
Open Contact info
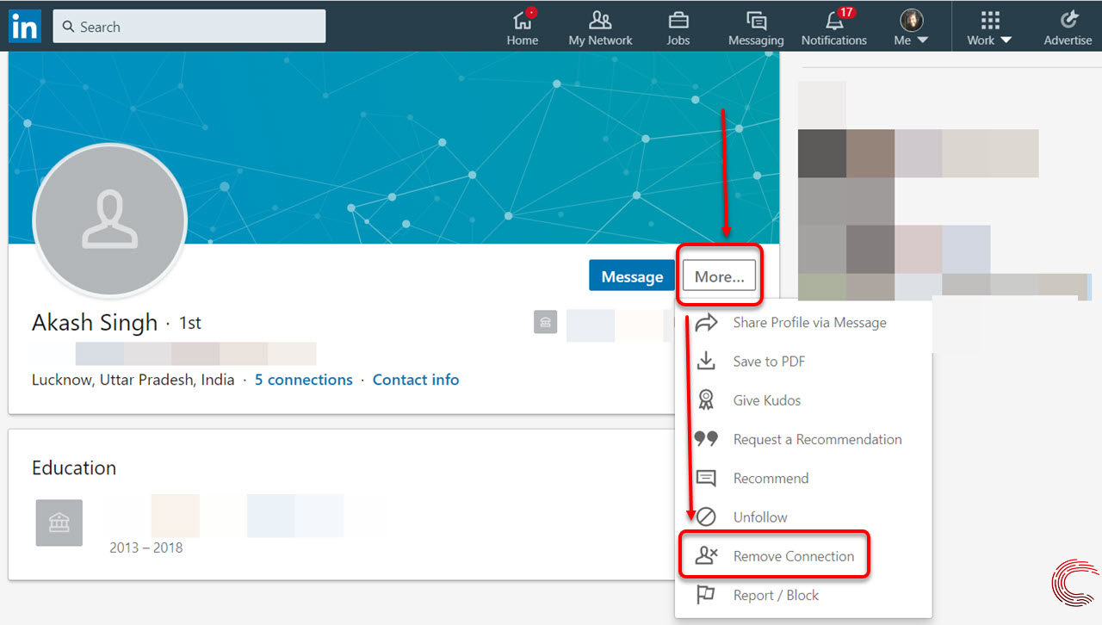(416, 379)
